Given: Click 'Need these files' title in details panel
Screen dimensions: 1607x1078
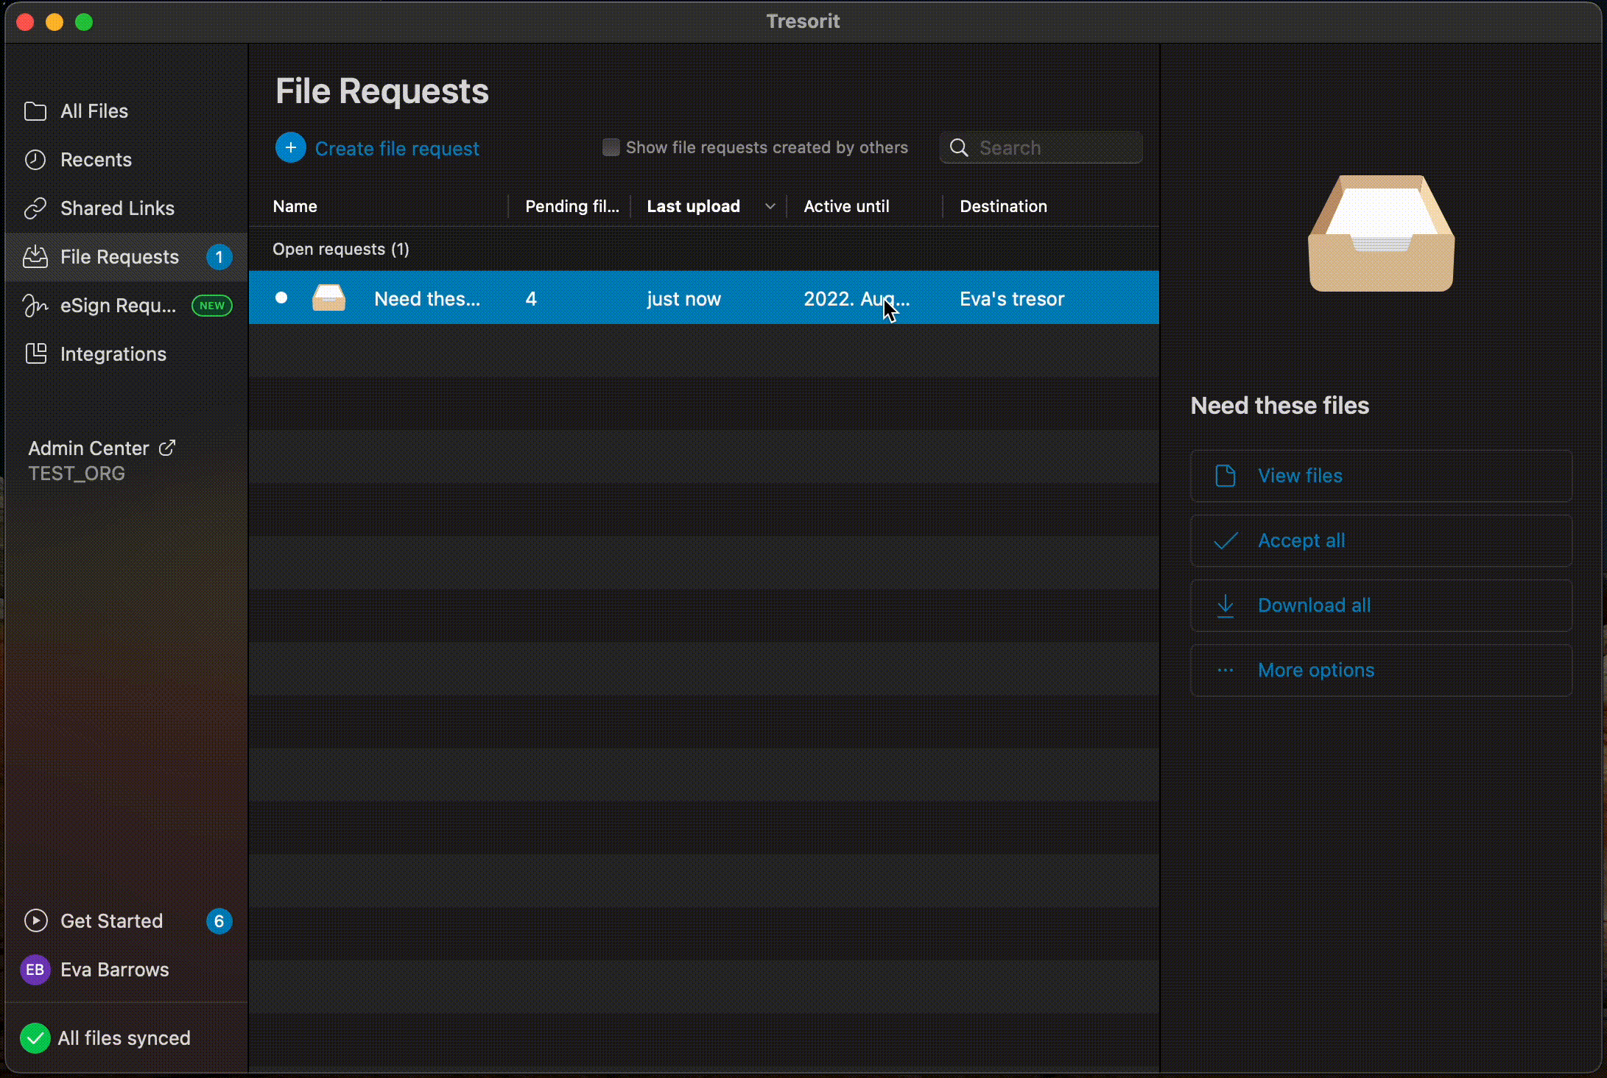Looking at the screenshot, I should coord(1279,405).
